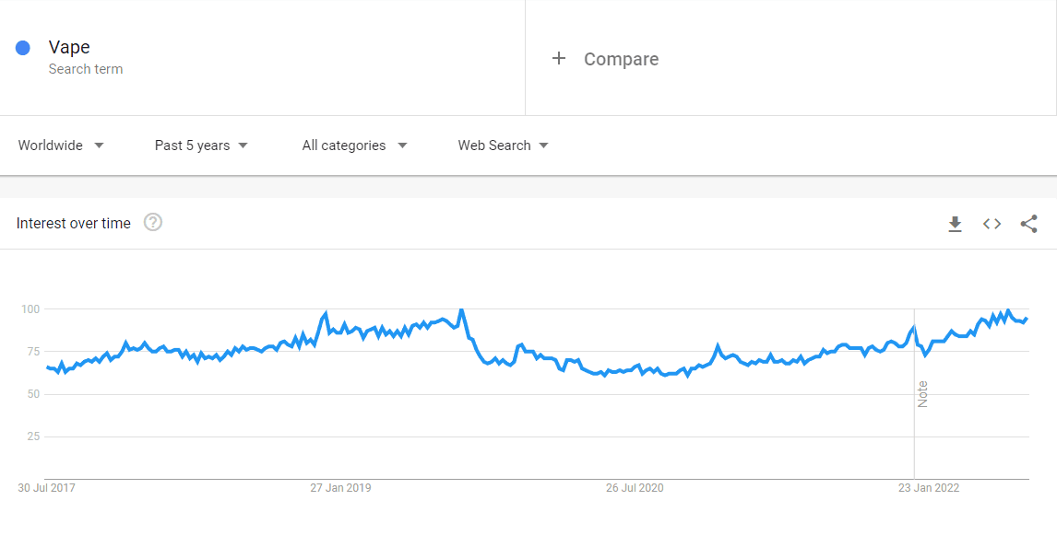Download the interest over time data as CSV
The width and height of the screenshot is (1057, 547).
pyautogui.click(x=955, y=224)
